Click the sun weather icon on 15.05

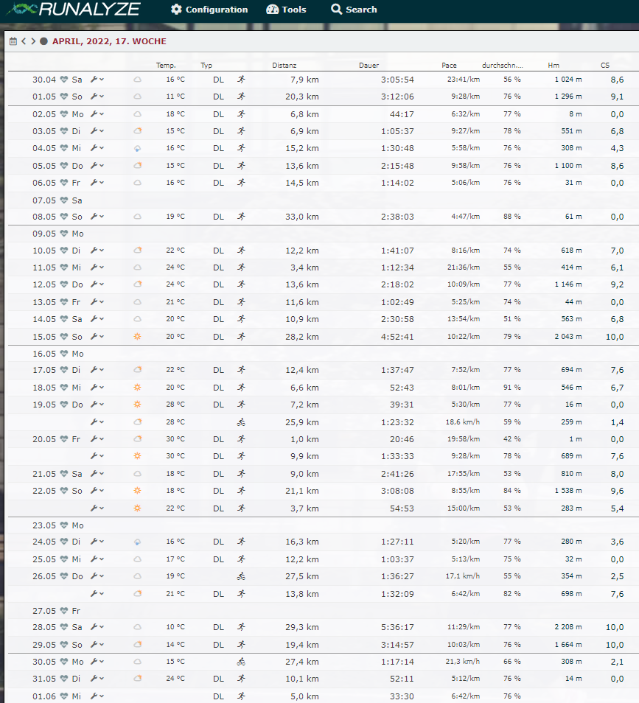coord(137,336)
